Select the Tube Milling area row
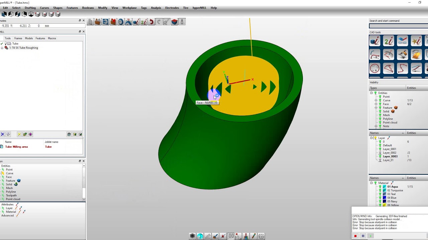Image resolution: width=428 pixels, height=240 pixels. pos(41,147)
